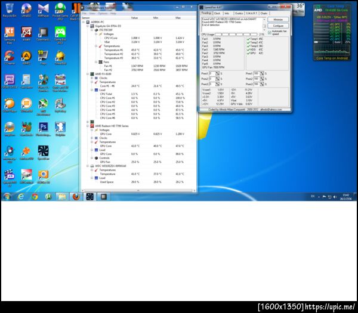Switch to the Clock tab in SpeedFan
This screenshot has height=313, width=358.
pyautogui.click(x=217, y=14)
